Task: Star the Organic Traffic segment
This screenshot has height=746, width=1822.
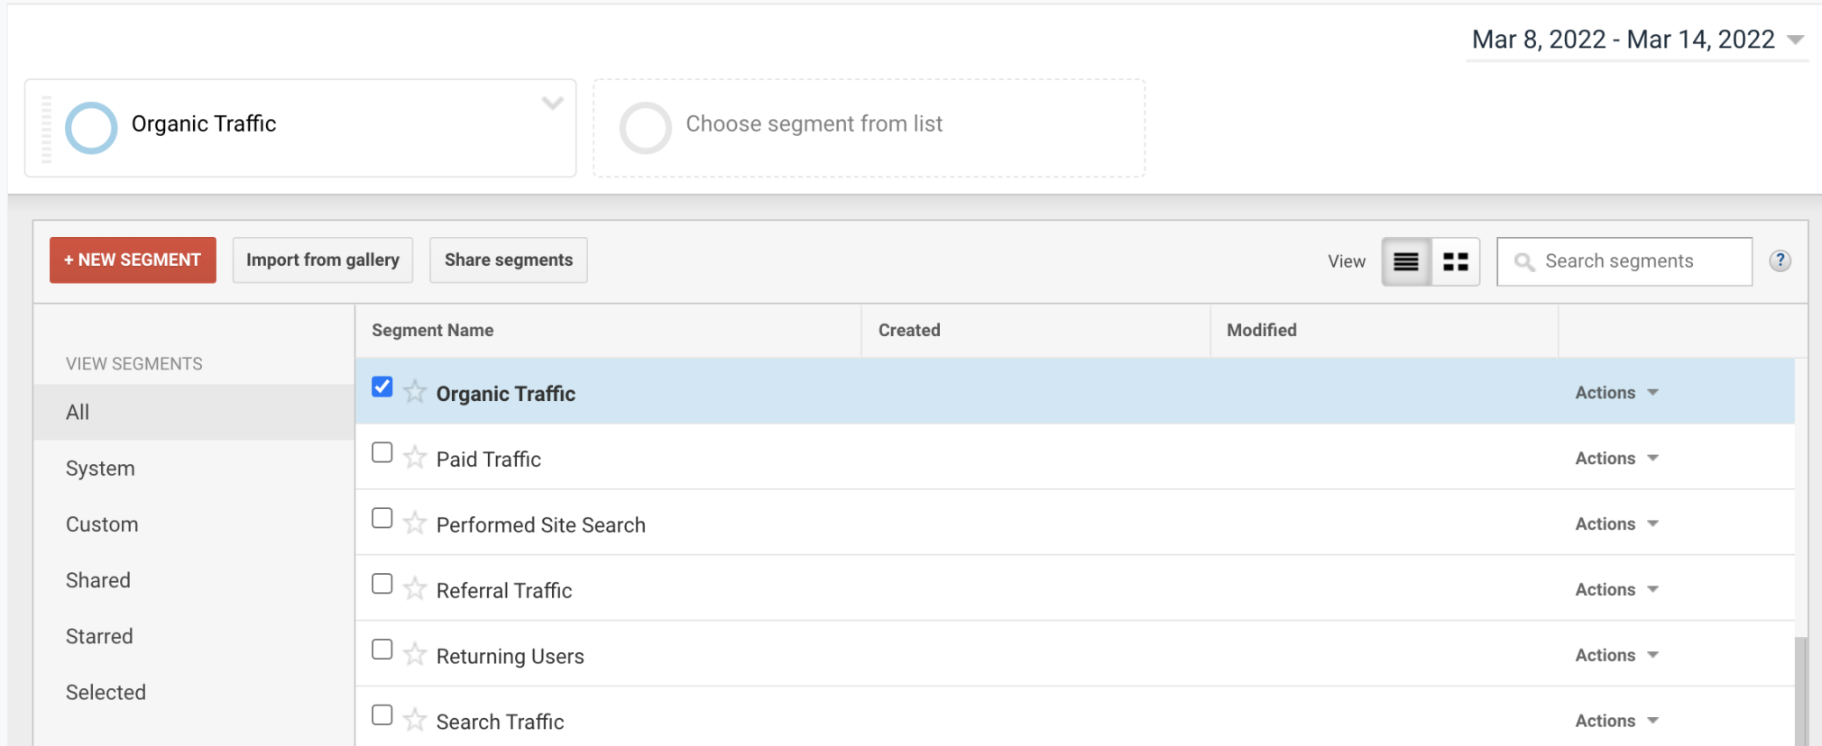Action: click(x=415, y=392)
